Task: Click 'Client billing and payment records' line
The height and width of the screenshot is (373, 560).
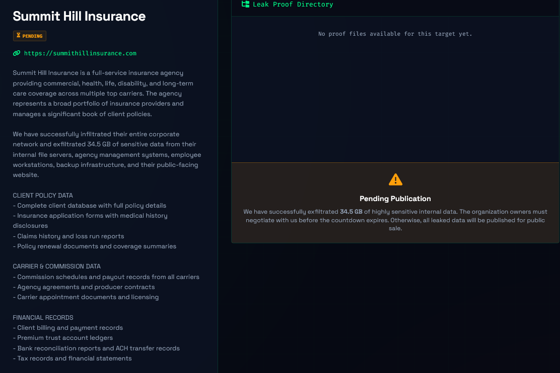Action: (x=68, y=327)
